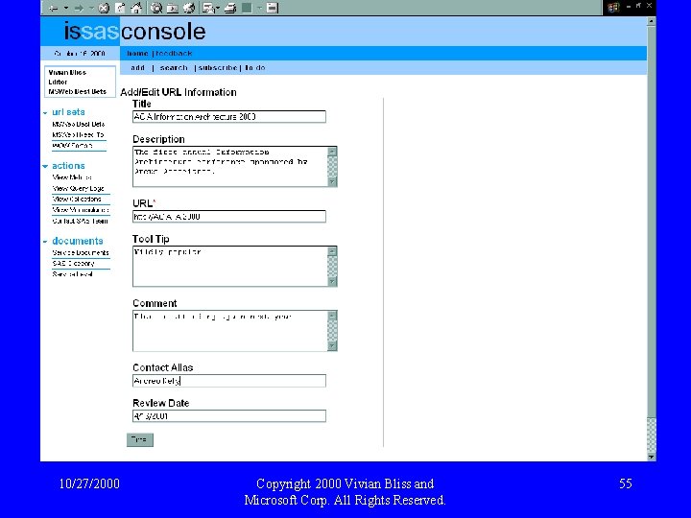The image size is (691, 518).
Task: Click Tool Tip scrollbar down arrow
Action: click(332, 281)
